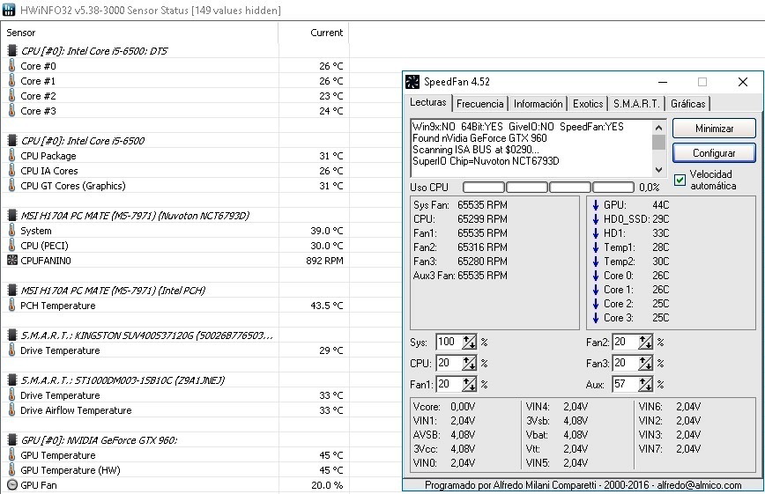Click log box scroll down arrow
Screen dimensions: 765x494
(x=658, y=170)
